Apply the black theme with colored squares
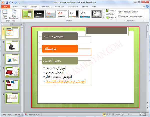The image size is (150, 117). pos(39,14)
